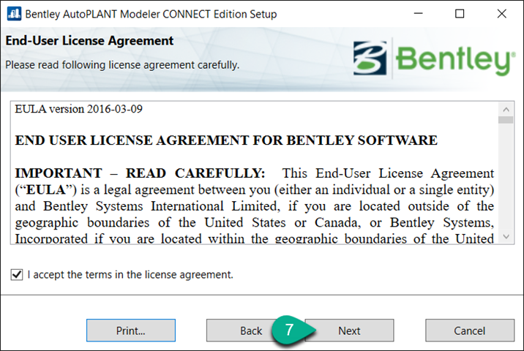Maximize the setup window
The height and width of the screenshot is (351, 524).
tap(460, 14)
